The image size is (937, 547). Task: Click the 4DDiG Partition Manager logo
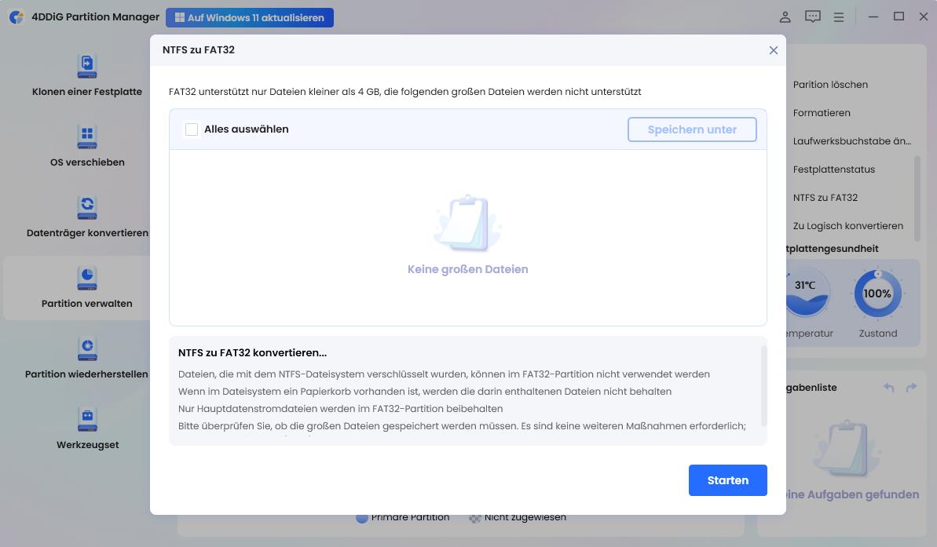16,17
